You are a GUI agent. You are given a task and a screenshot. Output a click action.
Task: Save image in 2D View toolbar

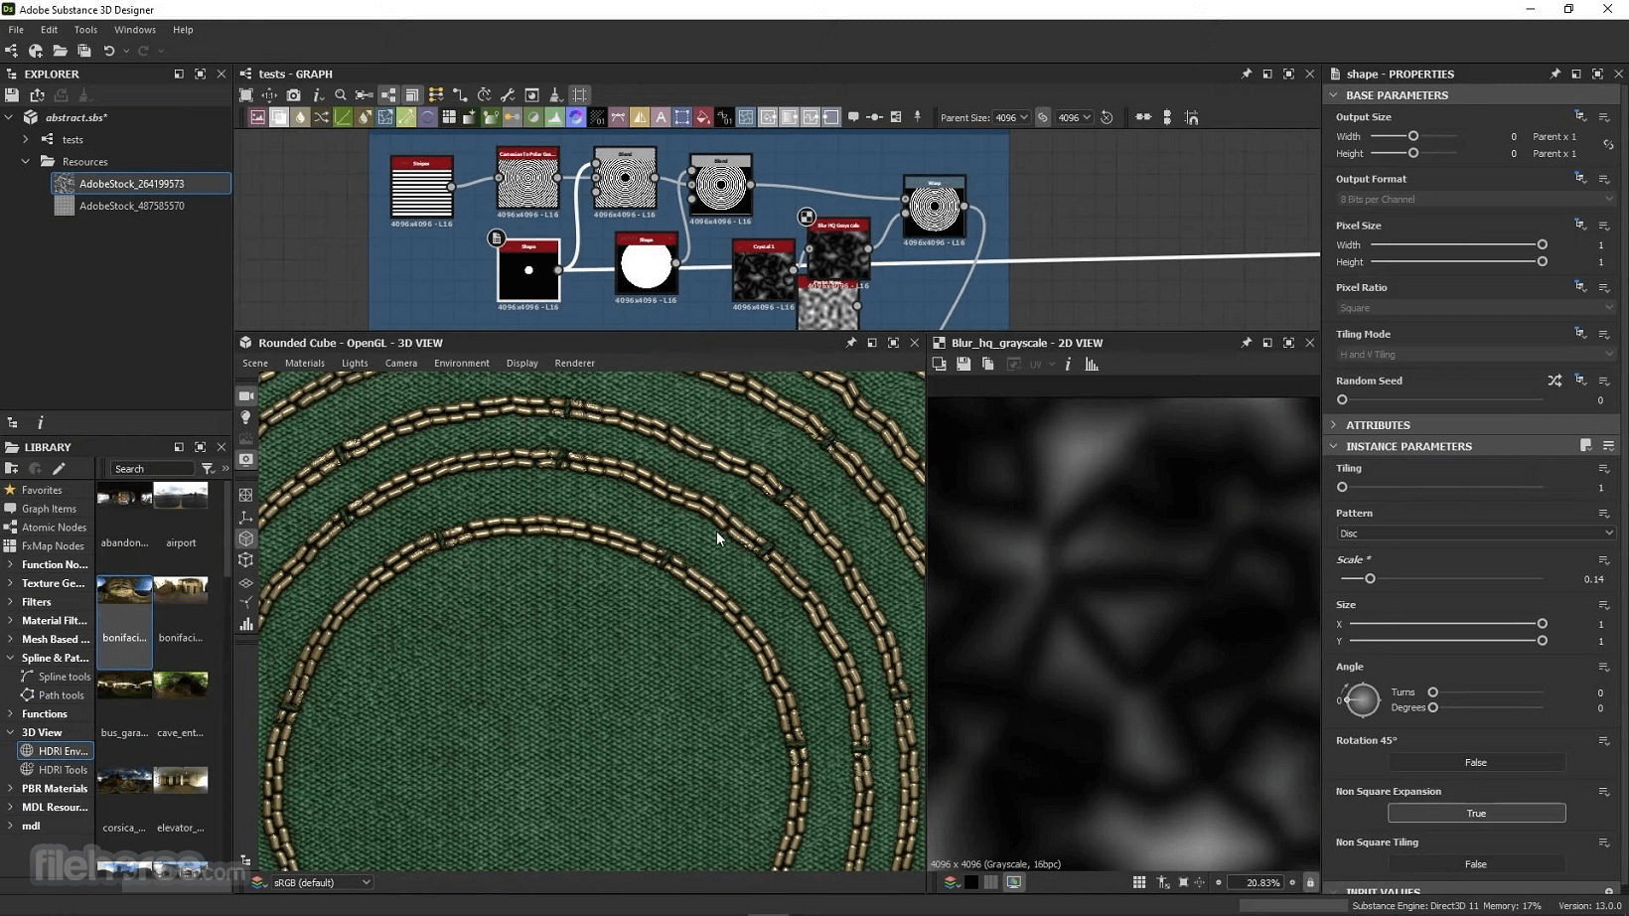tap(963, 365)
